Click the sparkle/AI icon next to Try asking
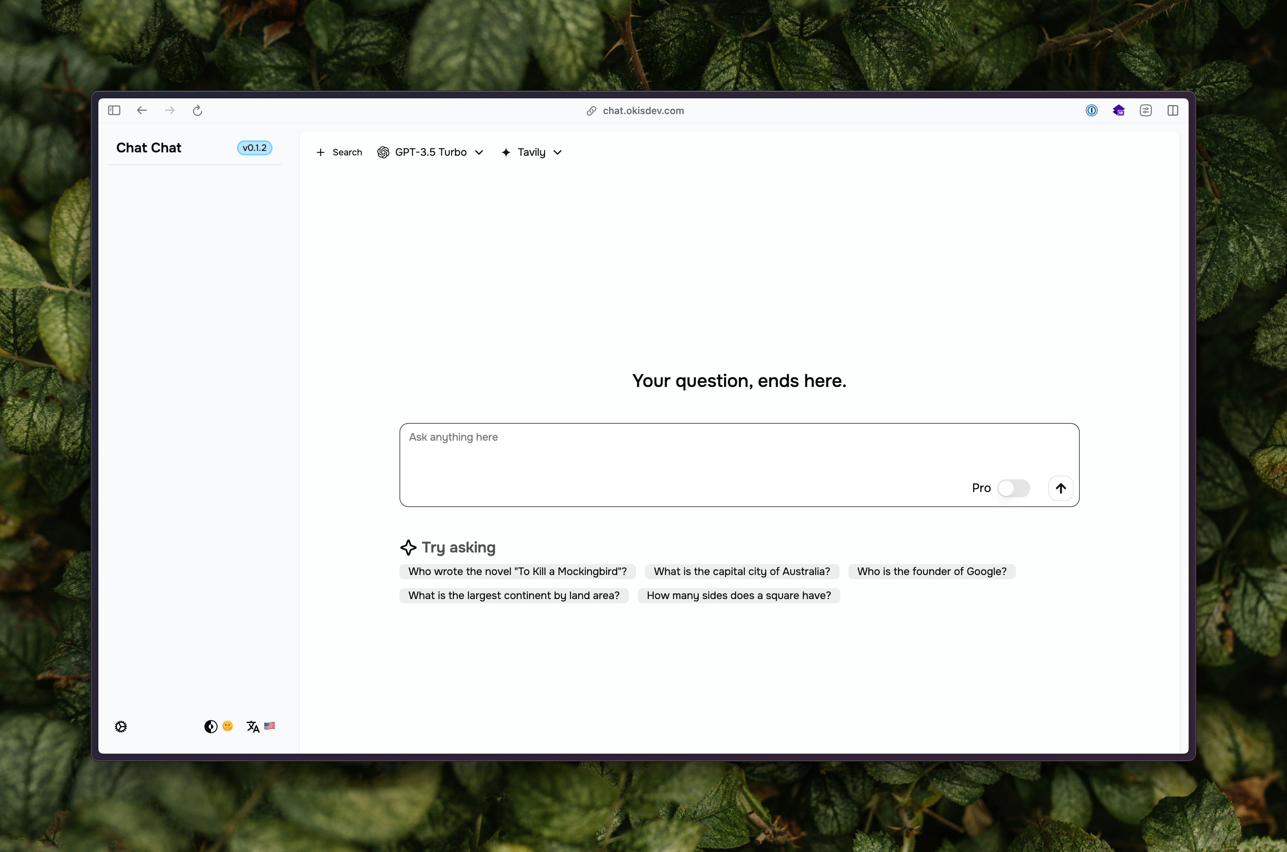 coord(407,547)
